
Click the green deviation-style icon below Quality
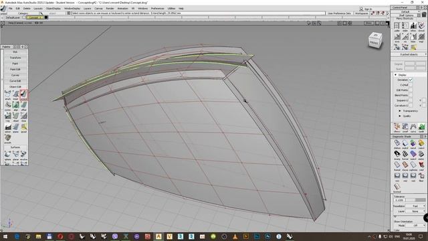coord(421,127)
